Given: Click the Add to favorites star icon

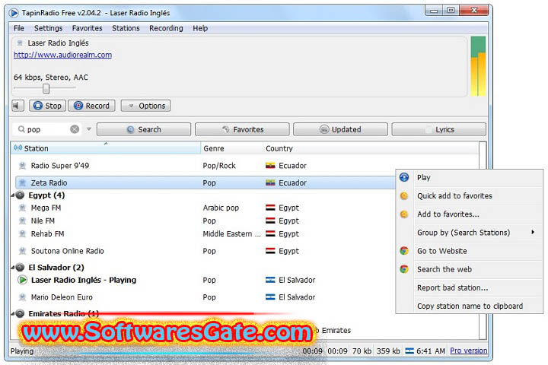Looking at the screenshot, I should 404,214.
